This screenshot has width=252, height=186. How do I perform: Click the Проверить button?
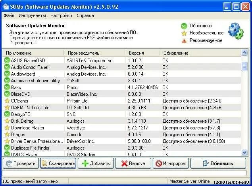tap(21, 163)
